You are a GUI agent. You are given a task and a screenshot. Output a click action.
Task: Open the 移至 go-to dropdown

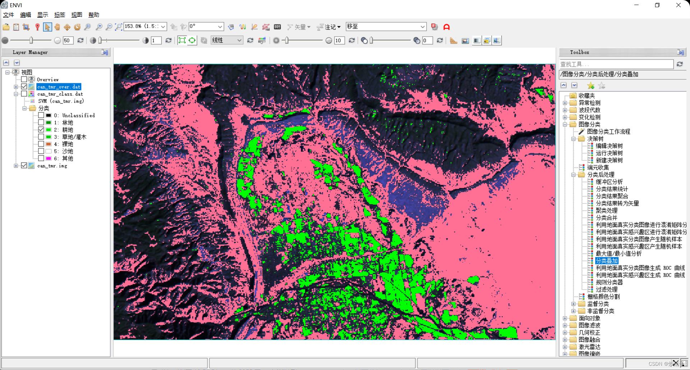pyautogui.click(x=423, y=27)
